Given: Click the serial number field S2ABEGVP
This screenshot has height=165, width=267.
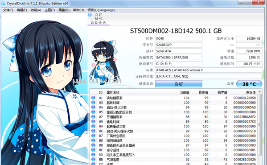Looking at the screenshot, I should [178, 45].
